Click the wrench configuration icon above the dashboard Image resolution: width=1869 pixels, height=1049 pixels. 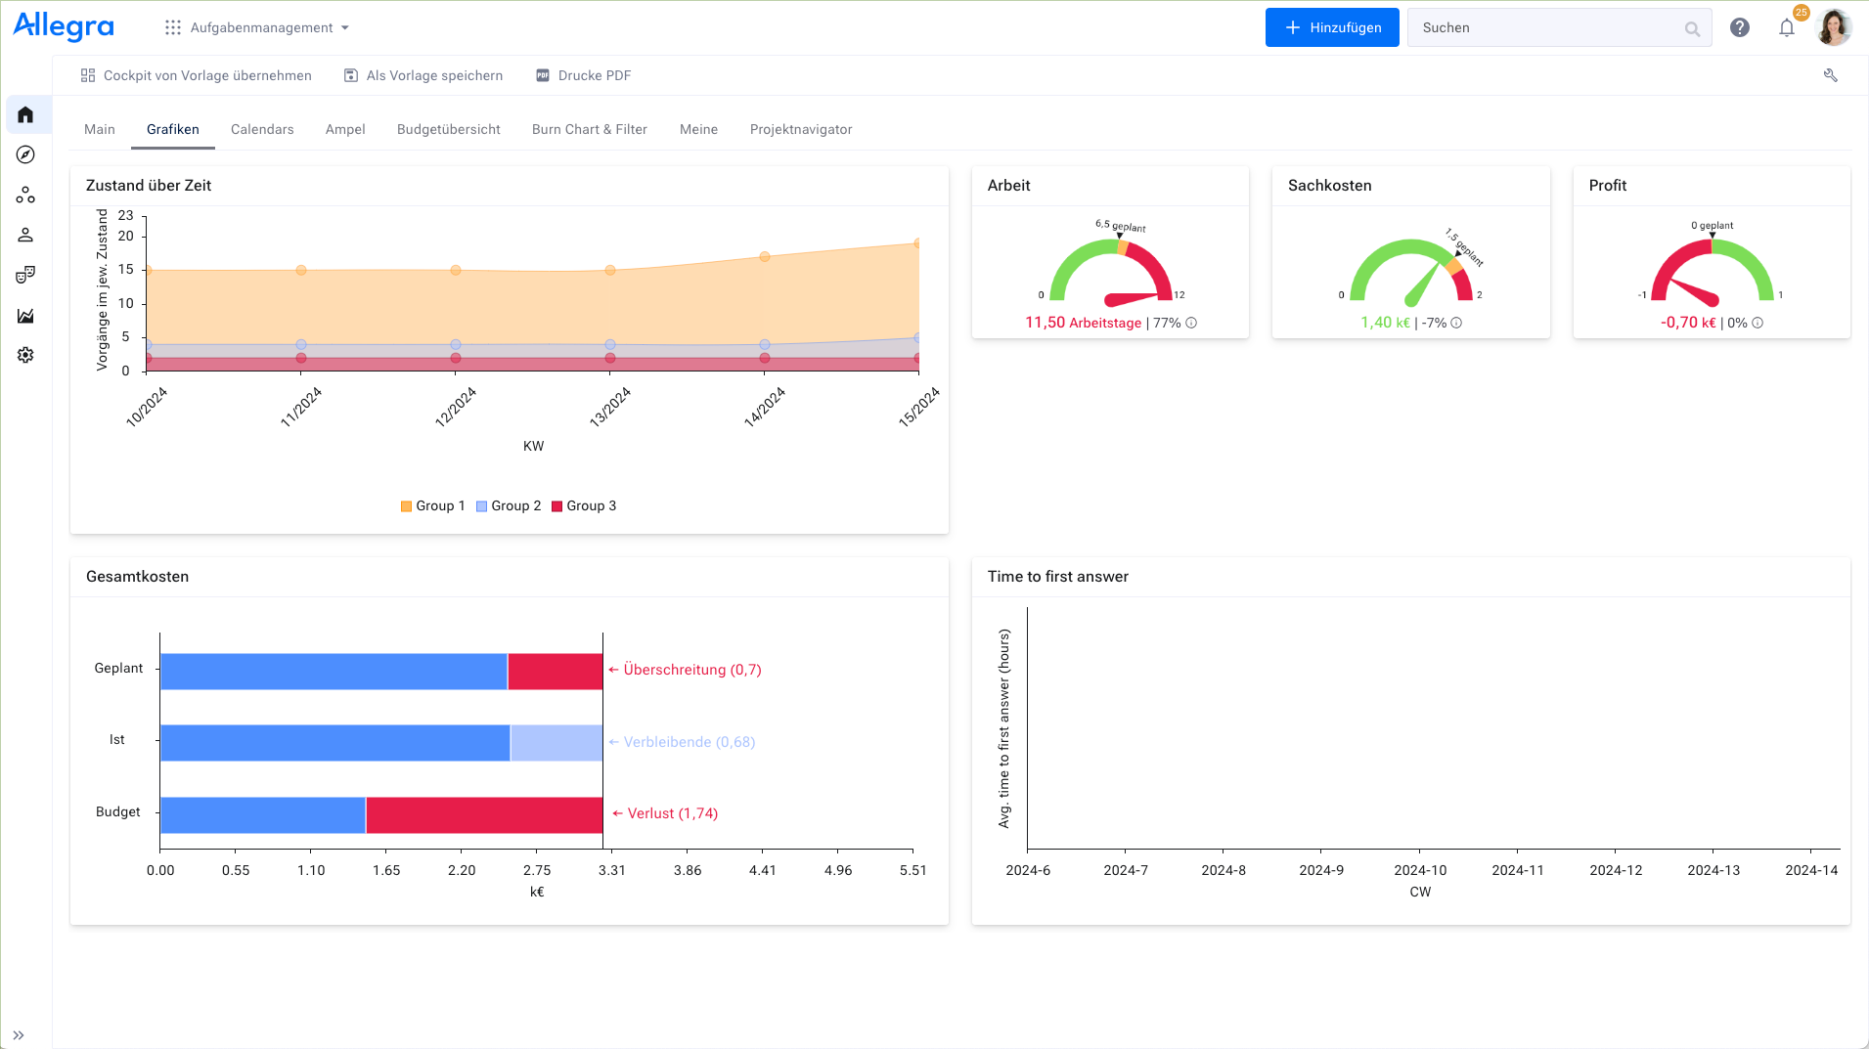point(1830,75)
